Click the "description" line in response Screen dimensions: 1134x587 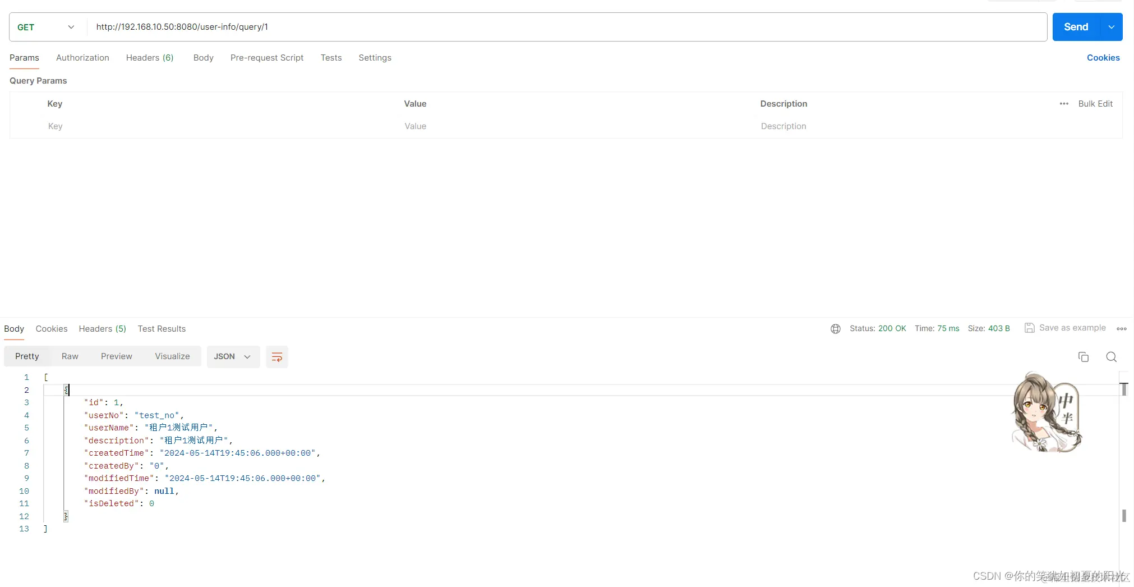[158, 441]
